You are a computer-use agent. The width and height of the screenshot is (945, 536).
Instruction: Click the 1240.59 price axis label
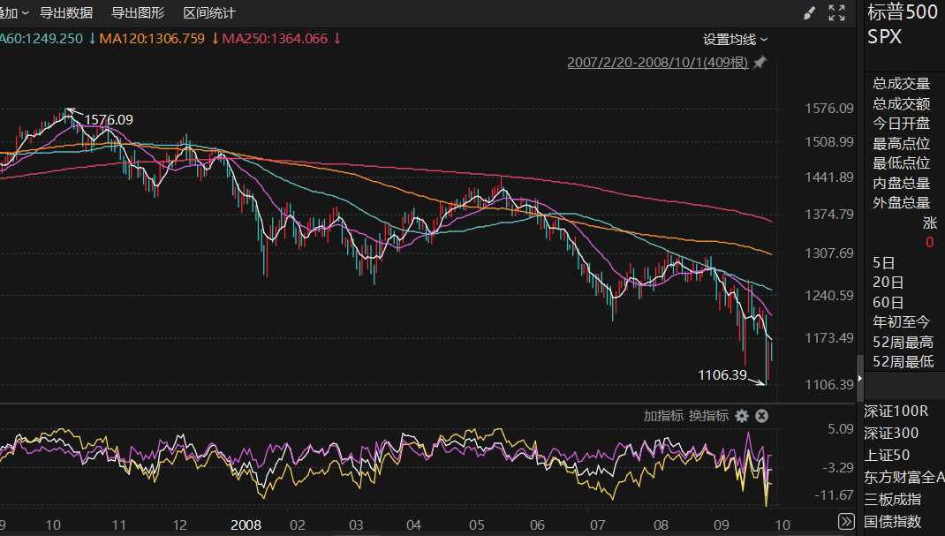click(829, 296)
